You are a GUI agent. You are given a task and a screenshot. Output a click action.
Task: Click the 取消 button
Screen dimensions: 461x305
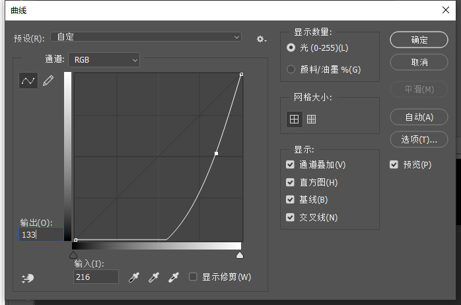pyautogui.click(x=419, y=62)
